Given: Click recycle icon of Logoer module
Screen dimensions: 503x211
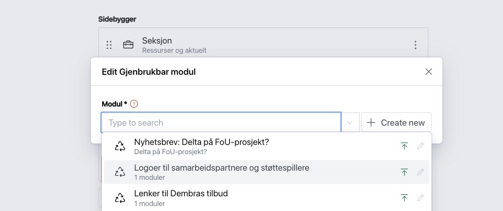Looking at the screenshot, I should pos(120,172).
